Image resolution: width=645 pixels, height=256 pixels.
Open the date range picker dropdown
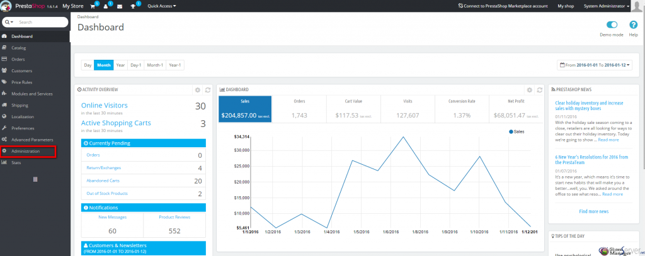[x=595, y=65]
